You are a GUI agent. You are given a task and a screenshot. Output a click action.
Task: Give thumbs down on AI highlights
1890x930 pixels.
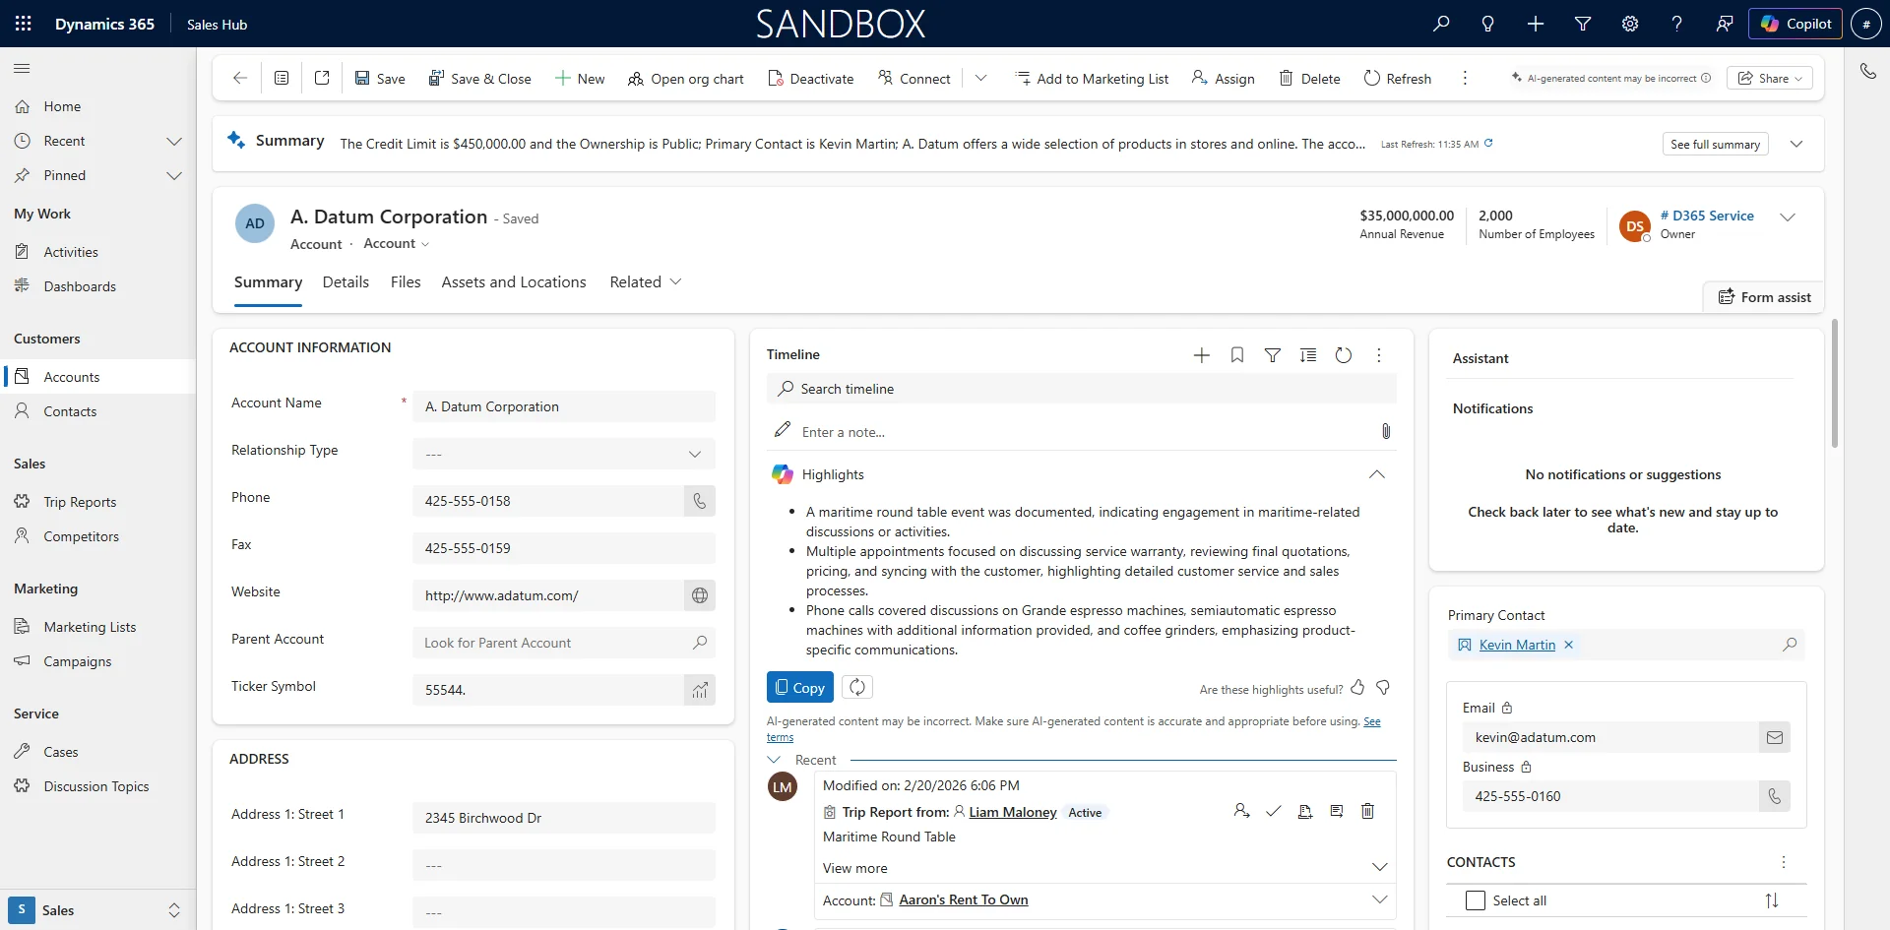pyautogui.click(x=1383, y=688)
